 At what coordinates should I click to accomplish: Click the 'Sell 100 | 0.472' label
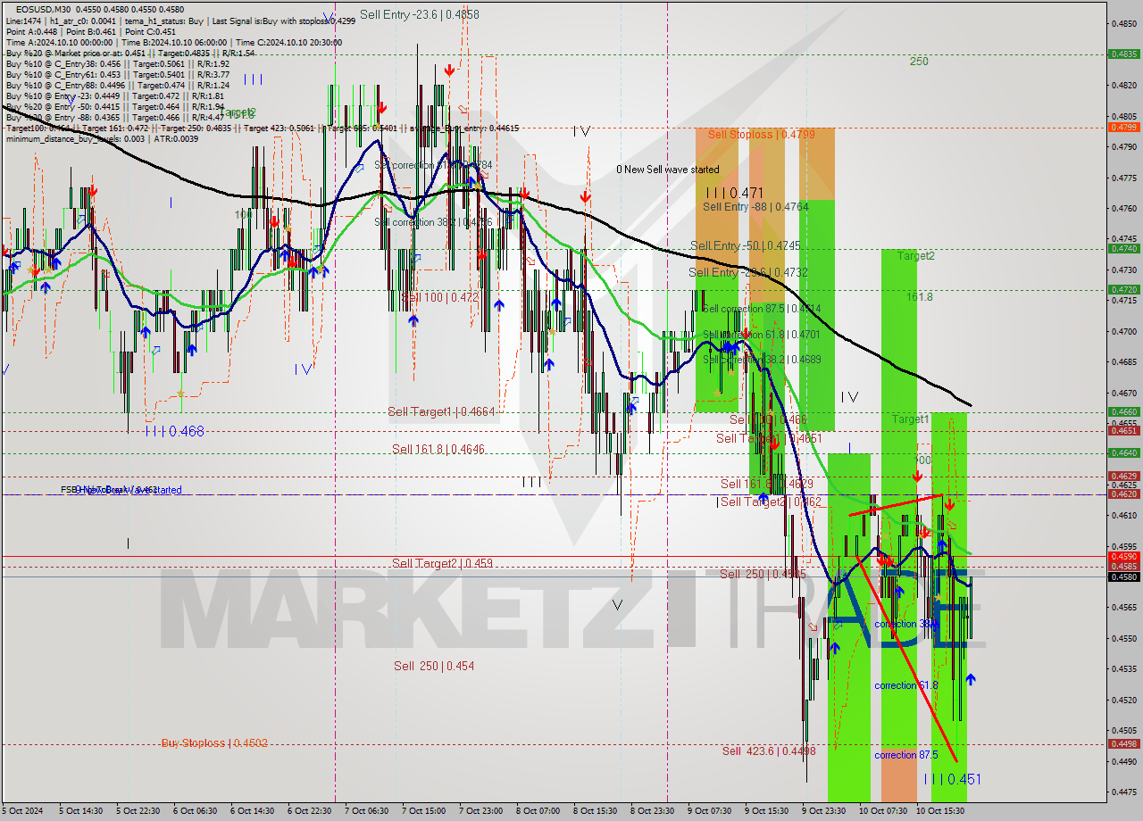[x=439, y=297]
